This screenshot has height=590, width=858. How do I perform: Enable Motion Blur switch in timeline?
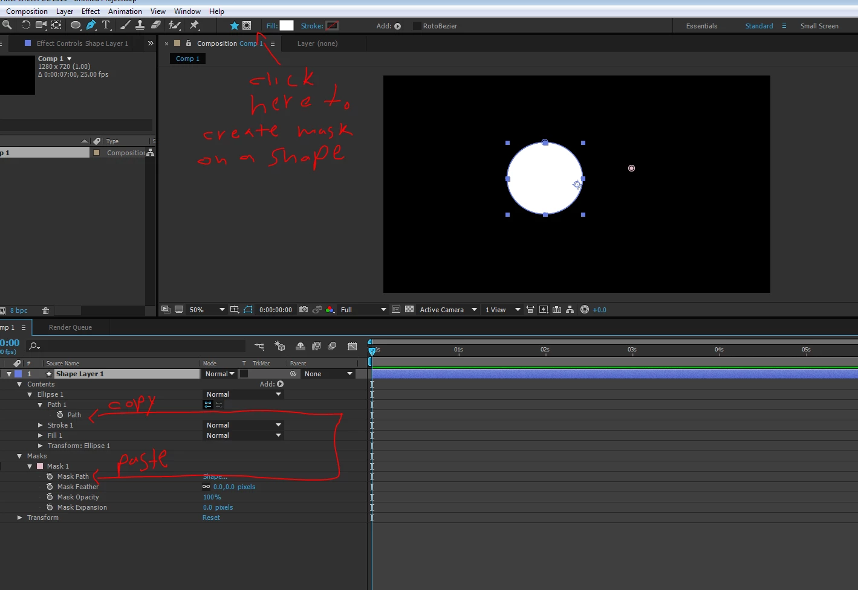click(332, 346)
